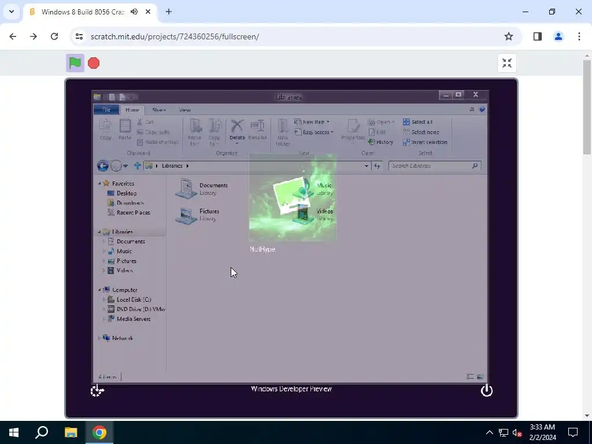
Task: Expand the address bar history dropdown
Action: point(366,166)
